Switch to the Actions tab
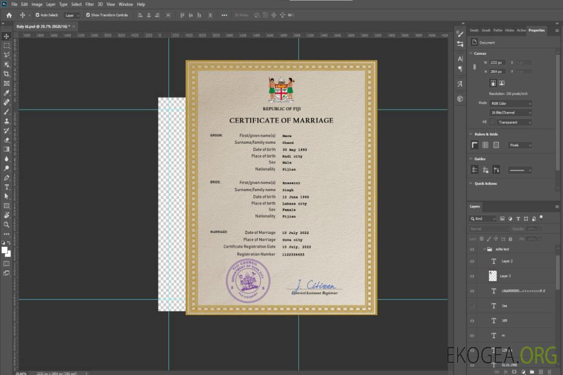Screen dimensions: 563x375 click(521, 30)
